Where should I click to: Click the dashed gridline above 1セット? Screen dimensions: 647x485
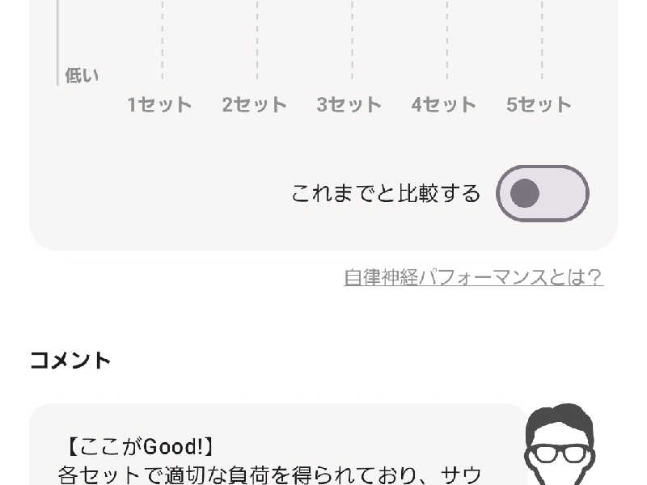(x=163, y=40)
